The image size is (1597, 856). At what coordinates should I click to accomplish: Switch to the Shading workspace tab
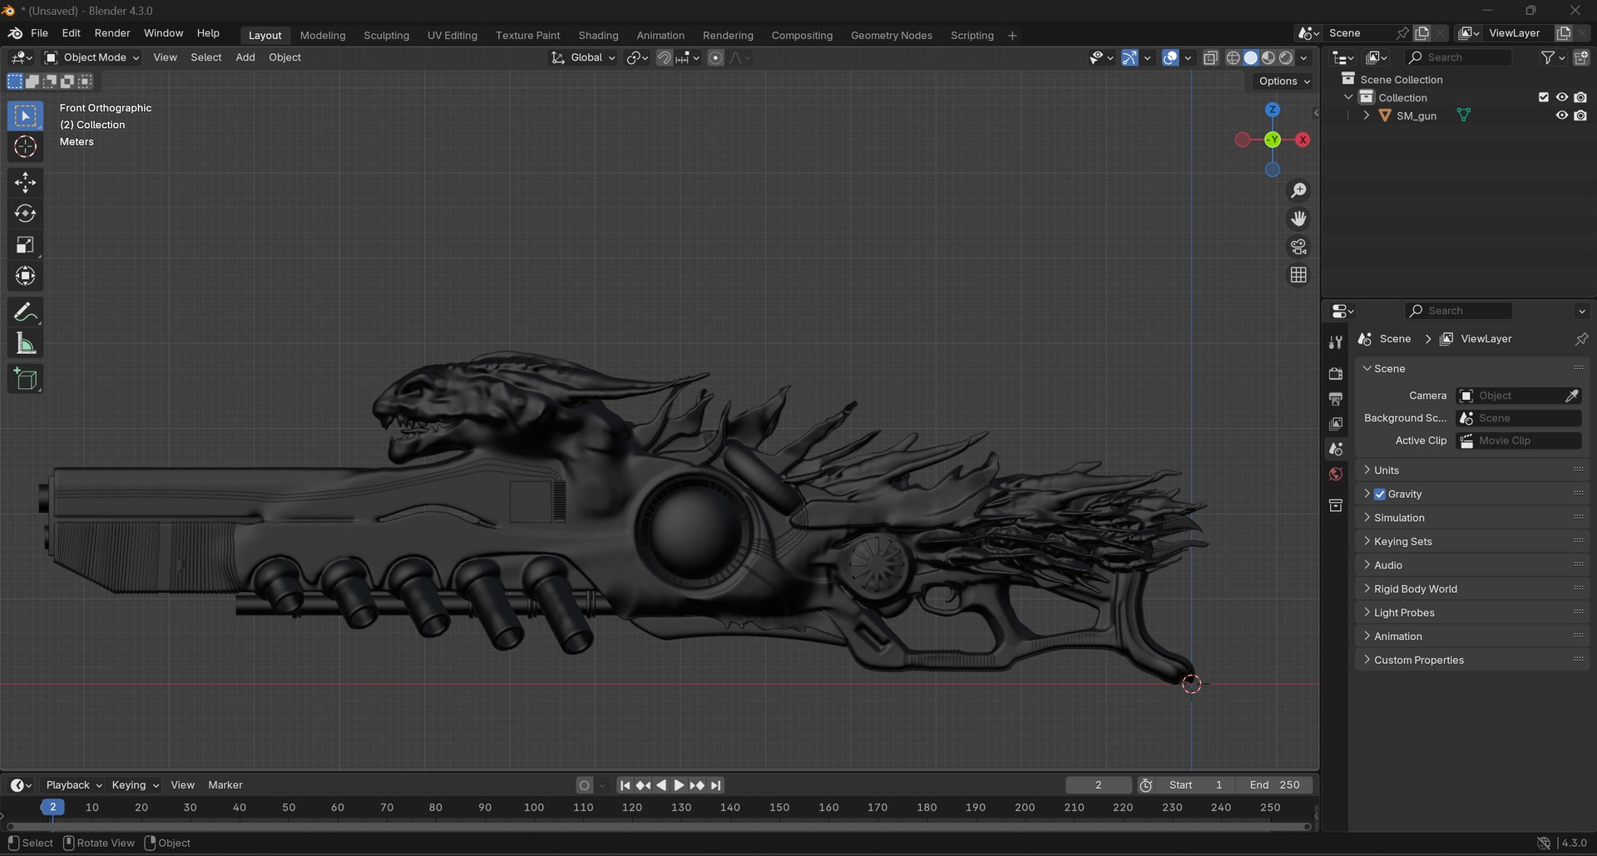click(598, 35)
